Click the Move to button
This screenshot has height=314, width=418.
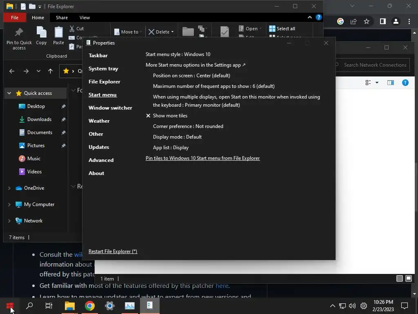pyautogui.click(x=127, y=32)
